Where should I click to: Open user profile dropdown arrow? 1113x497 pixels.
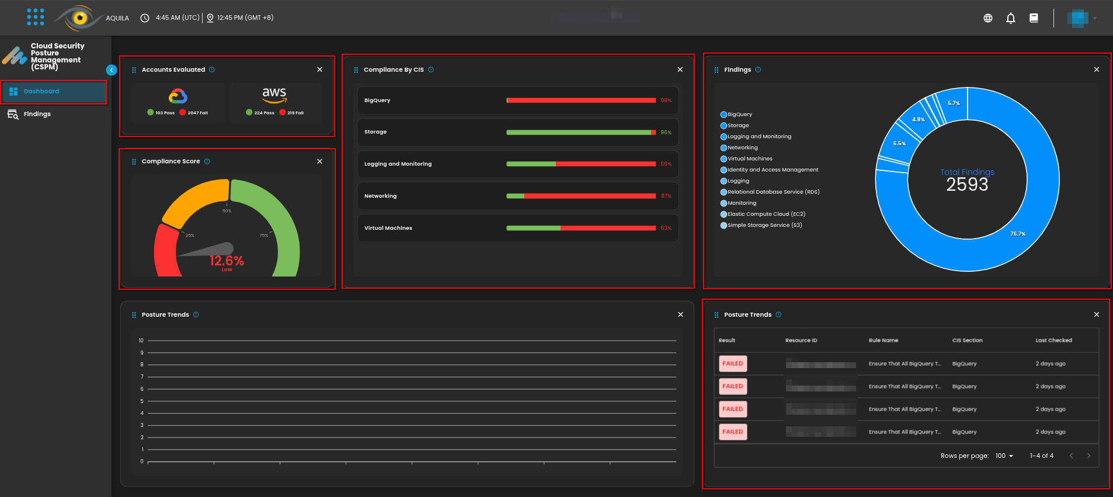coord(1094,18)
